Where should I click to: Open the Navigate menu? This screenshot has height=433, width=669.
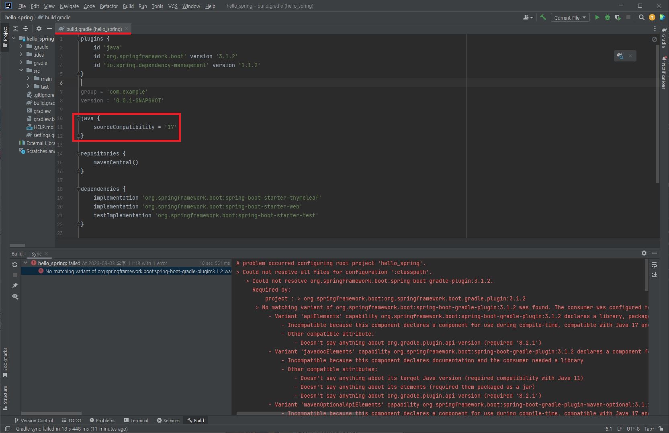pos(69,6)
